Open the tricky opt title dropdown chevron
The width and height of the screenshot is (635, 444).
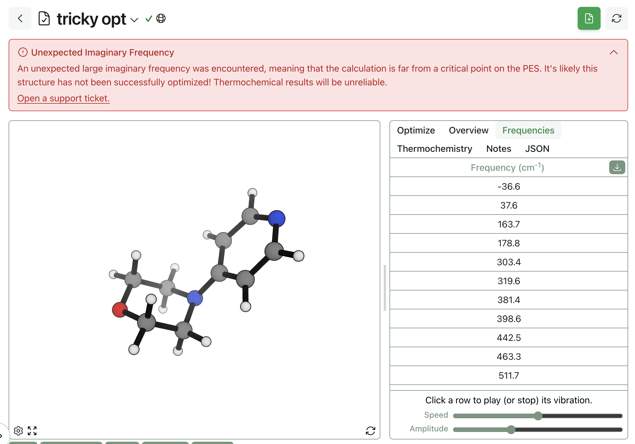click(x=134, y=20)
